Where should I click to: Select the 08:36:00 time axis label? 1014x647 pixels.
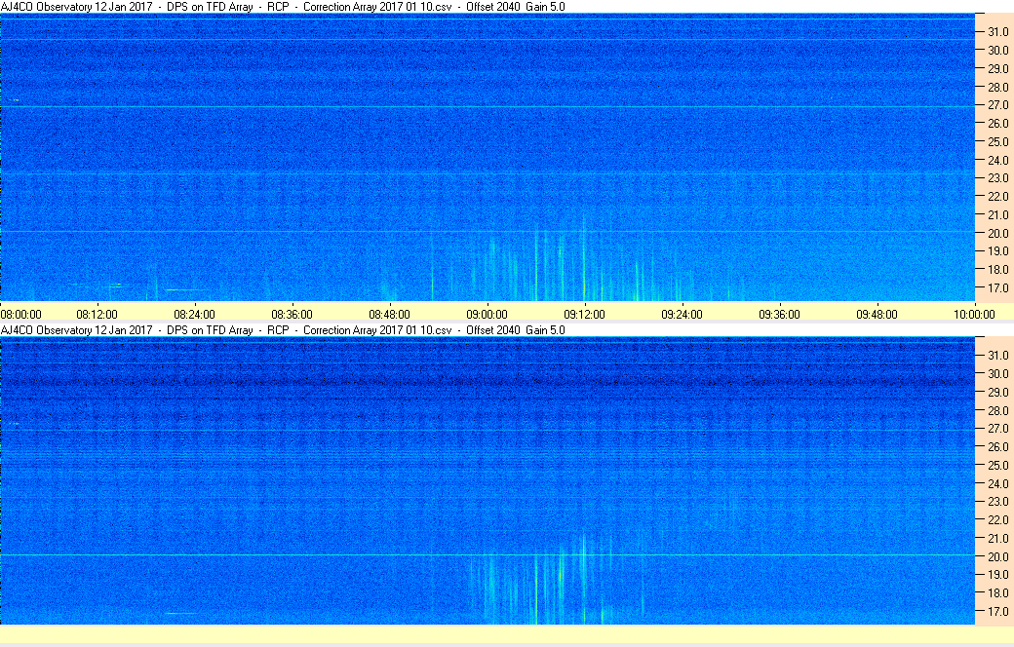[292, 315]
